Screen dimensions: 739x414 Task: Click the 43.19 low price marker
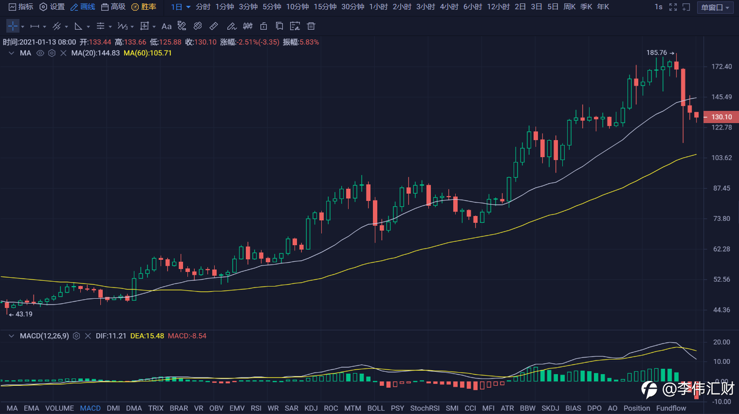click(x=24, y=314)
